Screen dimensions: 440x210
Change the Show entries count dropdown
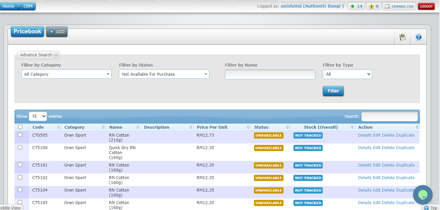pyautogui.click(x=38, y=116)
